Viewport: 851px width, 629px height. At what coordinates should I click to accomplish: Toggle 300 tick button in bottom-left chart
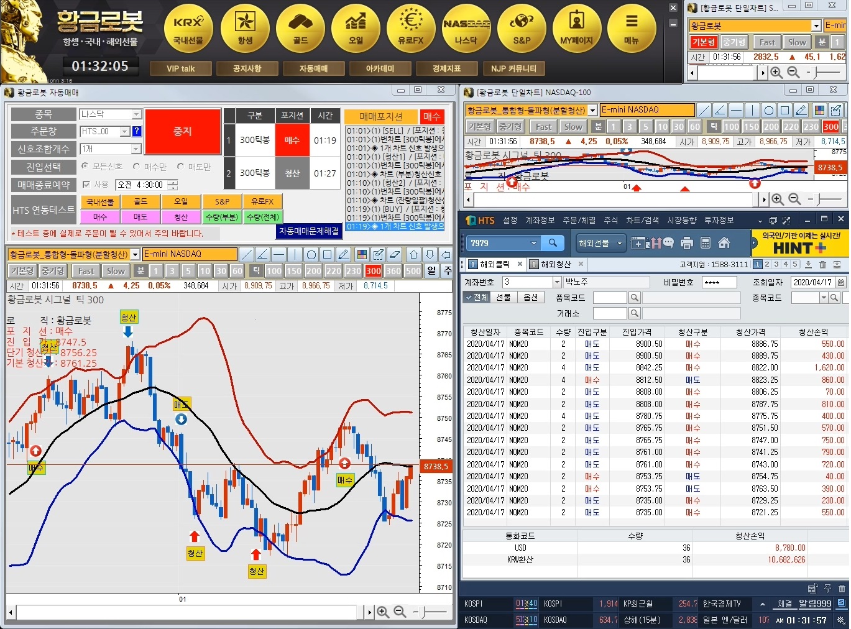click(x=373, y=271)
